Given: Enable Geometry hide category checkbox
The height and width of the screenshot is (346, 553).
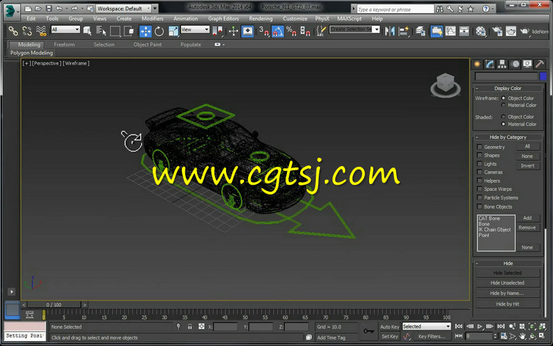Looking at the screenshot, I should pyautogui.click(x=479, y=147).
